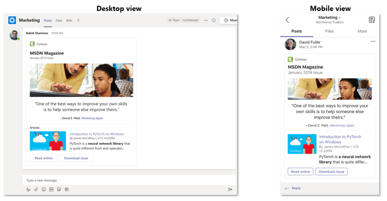This screenshot has width=387, height=201.
Task: Click the David Fuller sender name
Action: (x=310, y=42)
